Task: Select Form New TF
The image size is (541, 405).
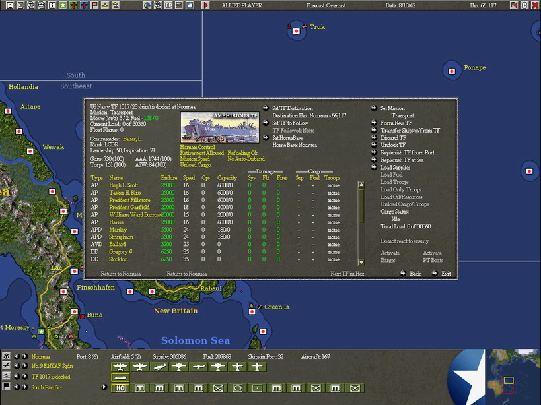Action: point(396,123)
